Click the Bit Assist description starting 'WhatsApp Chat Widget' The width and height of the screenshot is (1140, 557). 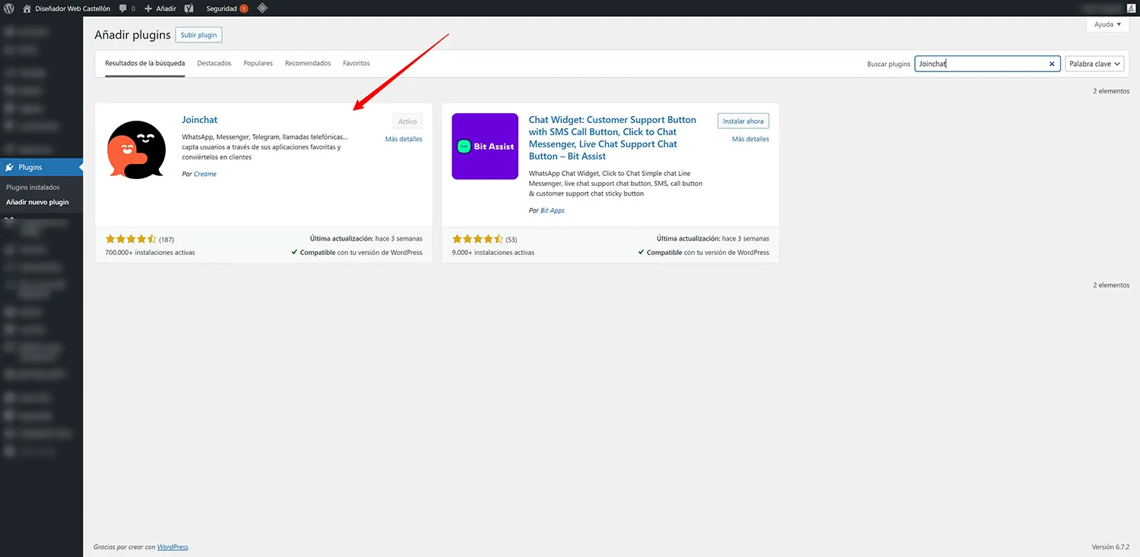point(616,184)
